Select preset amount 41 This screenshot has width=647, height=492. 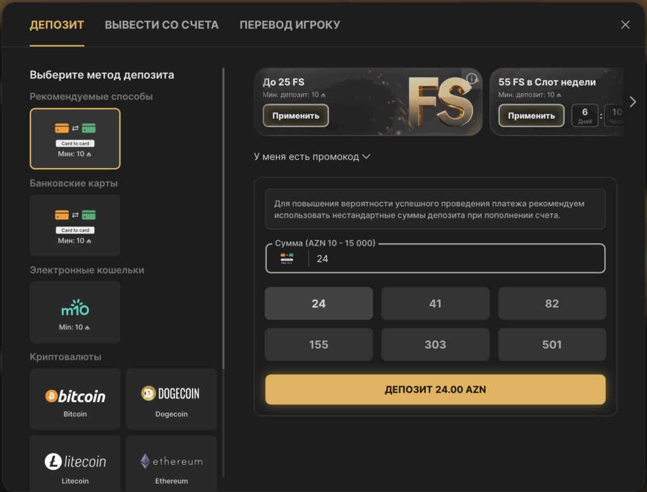(435, 304)
